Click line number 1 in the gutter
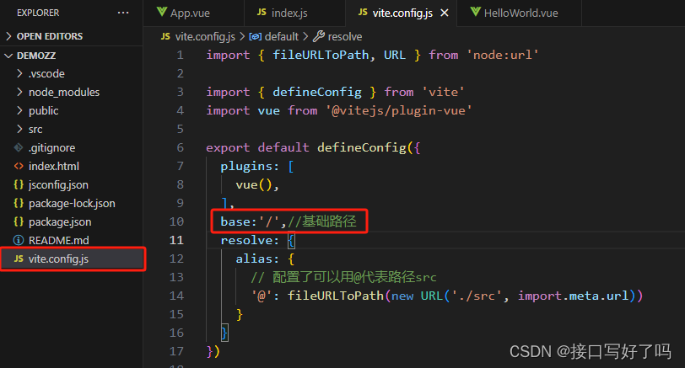The height and width of the screenshot is (368, 685). (x=180, y=55)
